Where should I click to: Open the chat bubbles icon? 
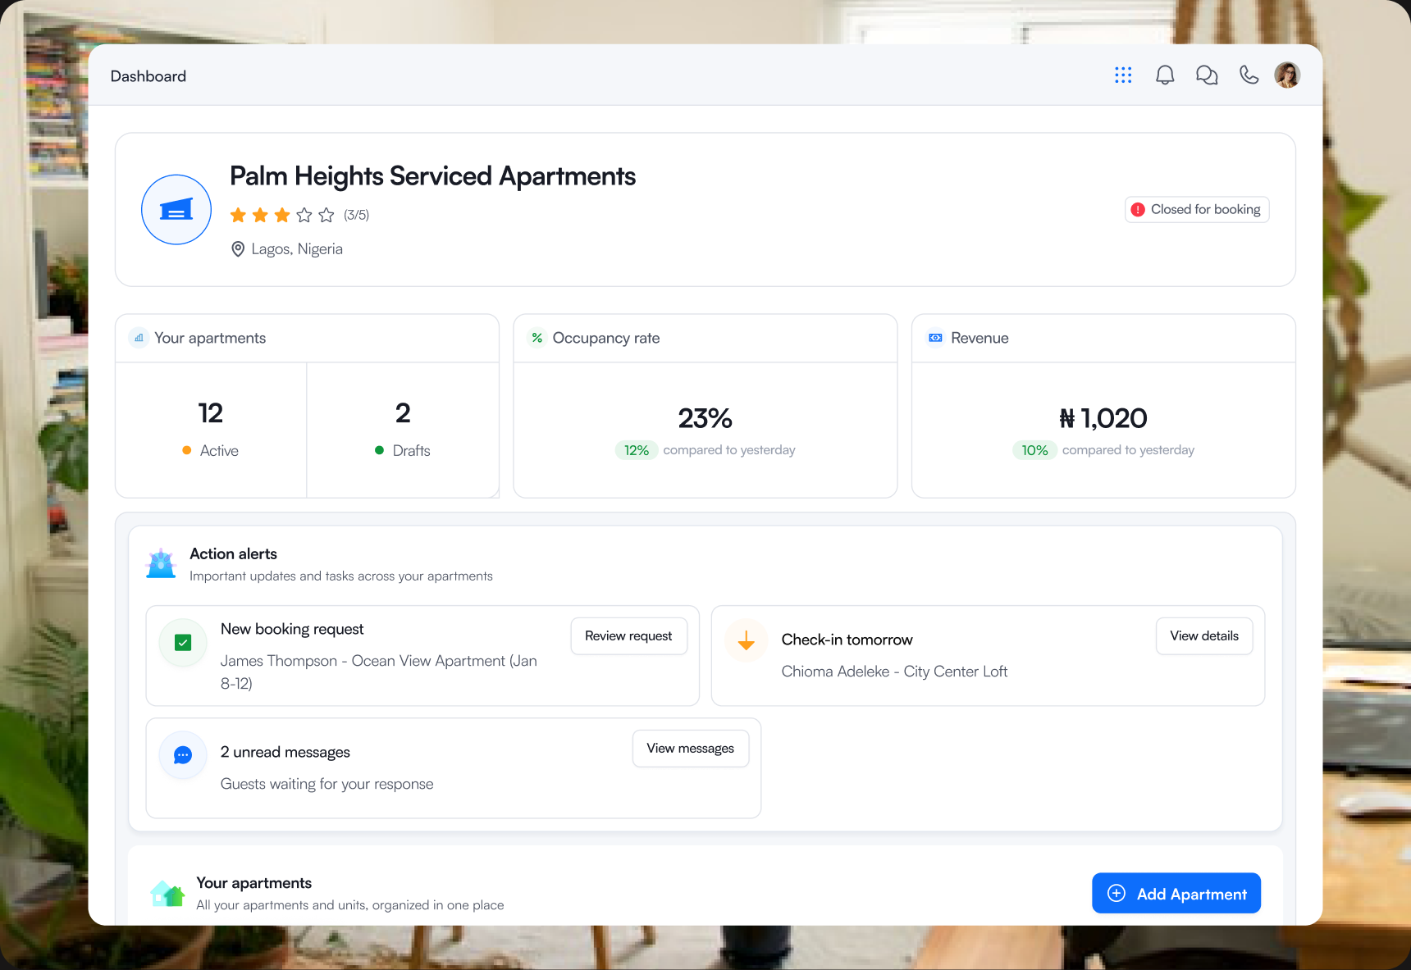click(1207, 75)
